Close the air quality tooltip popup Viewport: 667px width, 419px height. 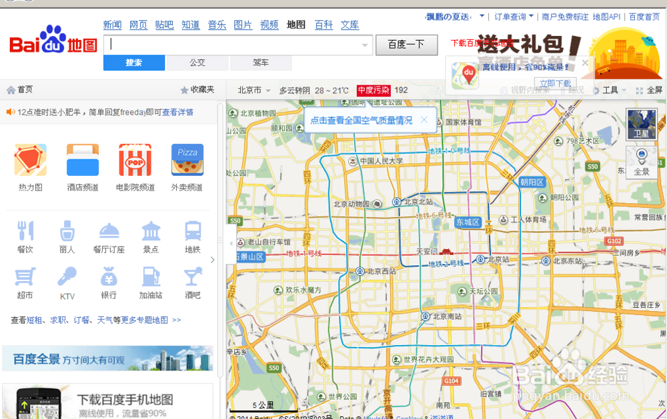[x=424, y=120]
